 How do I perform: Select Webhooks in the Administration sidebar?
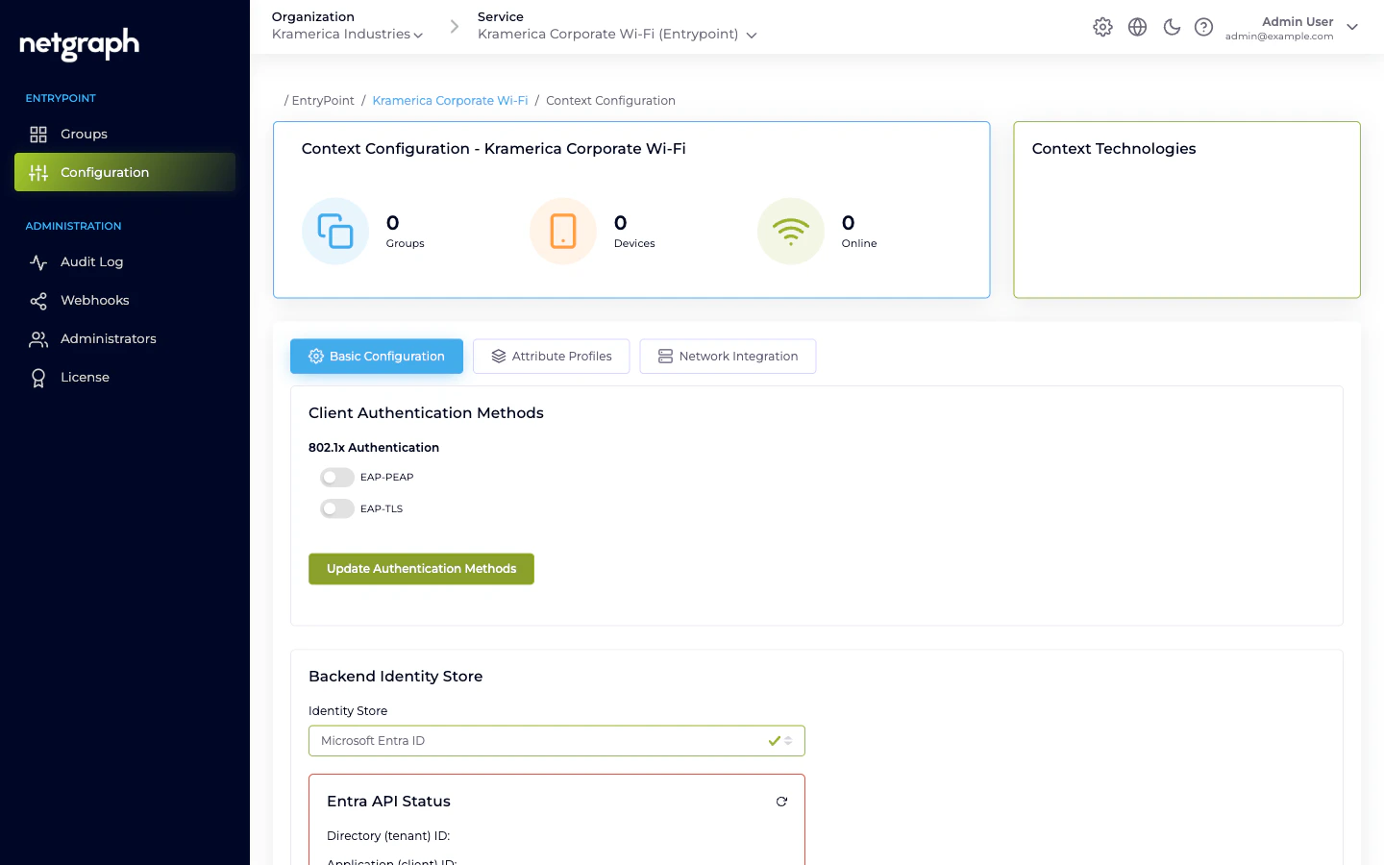(x=92, y=300)
